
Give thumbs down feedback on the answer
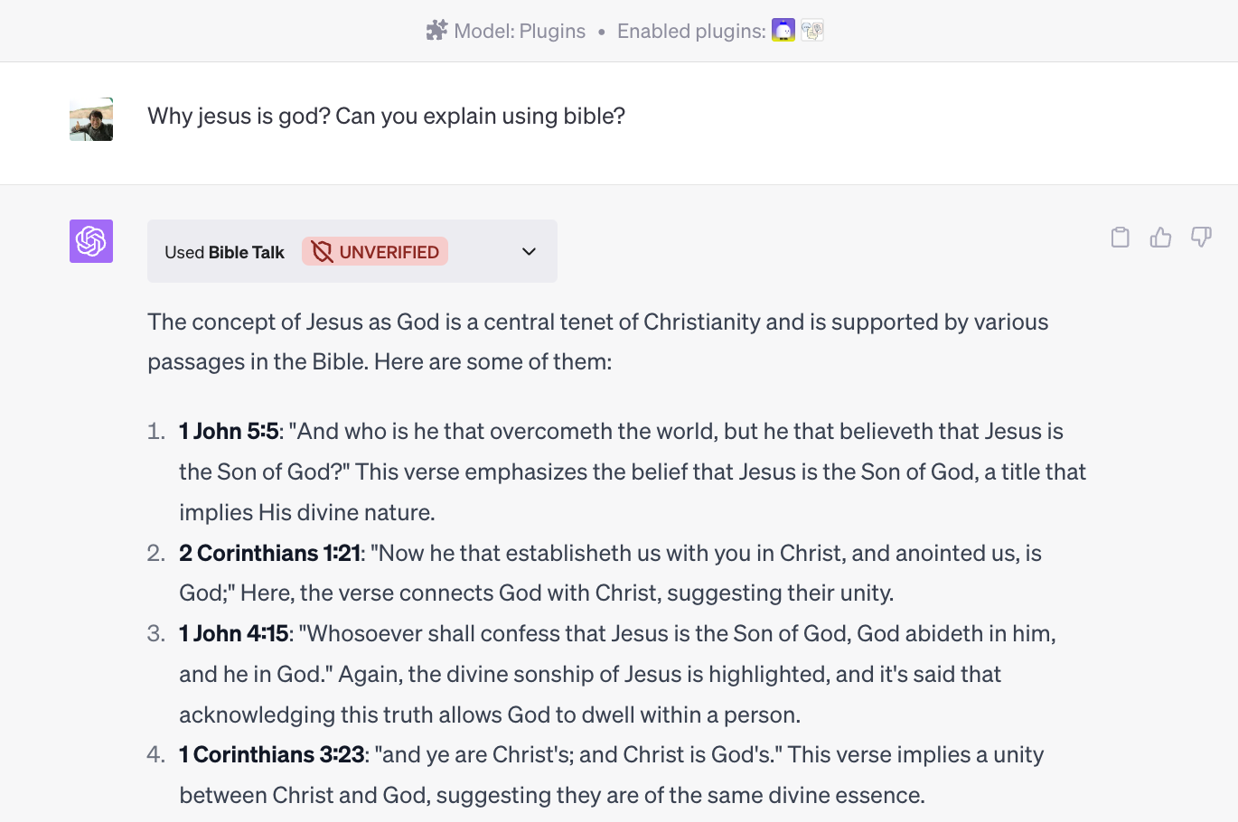click(x=1201, y=238)
